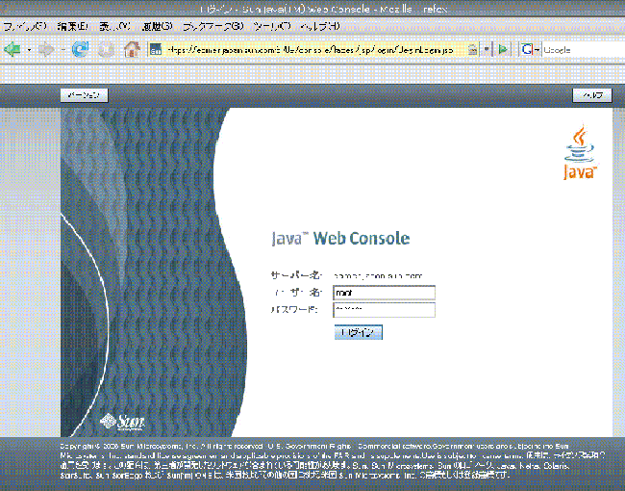Open the Forward button history dropdown

coord(63,50)
